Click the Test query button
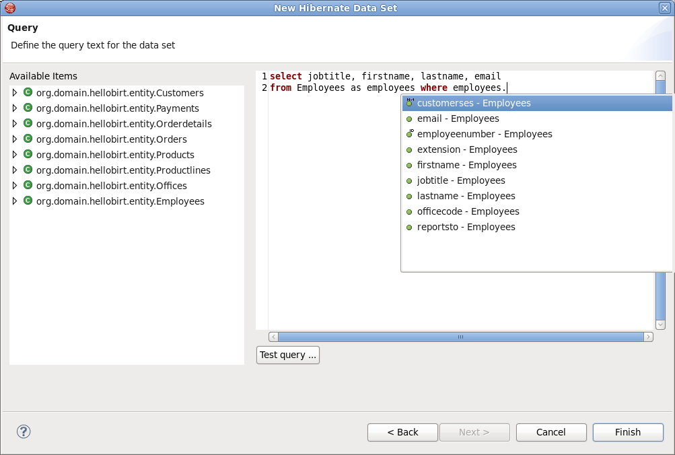This screenshot has width=675, height=455. point(287,355)
